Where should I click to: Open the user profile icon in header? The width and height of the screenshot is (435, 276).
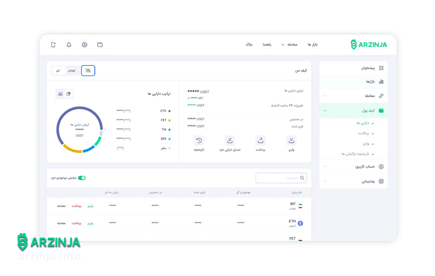pos(84,44)
